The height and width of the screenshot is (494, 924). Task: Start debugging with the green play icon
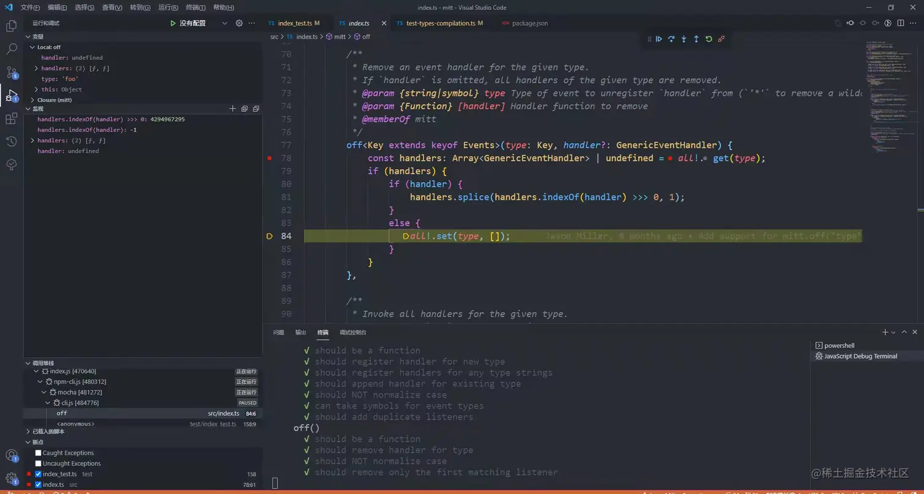click(173, 23)
